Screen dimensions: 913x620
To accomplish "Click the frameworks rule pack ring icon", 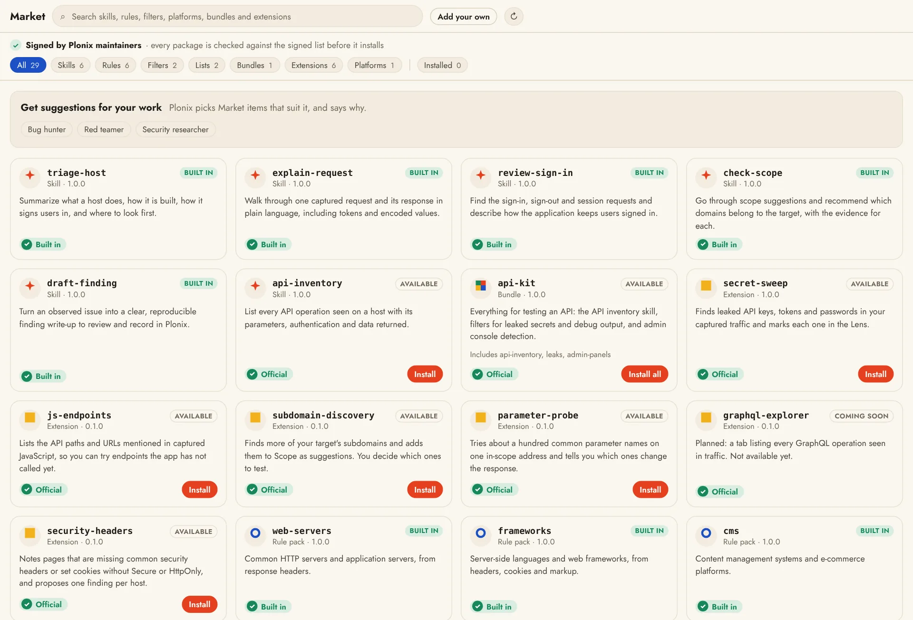I will 481,534.
